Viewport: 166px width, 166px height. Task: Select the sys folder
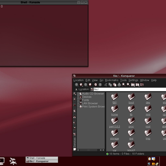point(131,134)
